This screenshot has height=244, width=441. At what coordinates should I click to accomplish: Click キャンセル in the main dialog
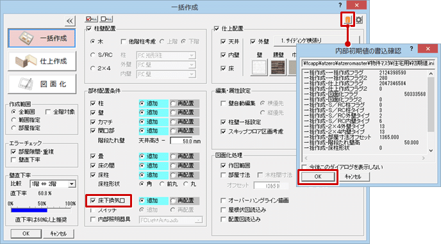(58, 234)
